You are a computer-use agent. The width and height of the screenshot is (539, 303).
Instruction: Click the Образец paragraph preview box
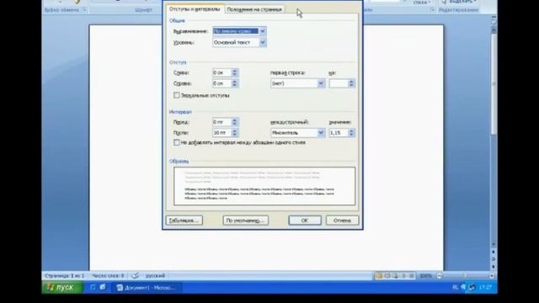[264, 186]
